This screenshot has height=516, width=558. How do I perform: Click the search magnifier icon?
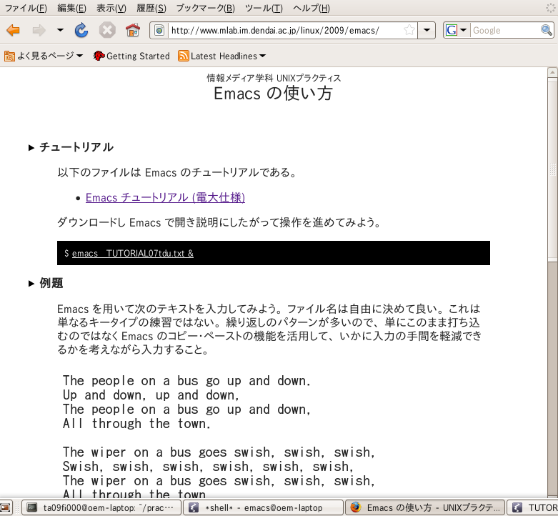click(x=546, y=31)
